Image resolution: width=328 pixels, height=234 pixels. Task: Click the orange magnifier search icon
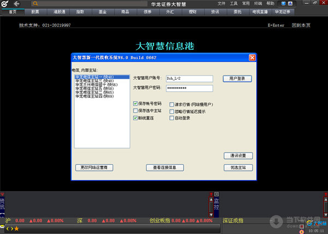point(36,4)
